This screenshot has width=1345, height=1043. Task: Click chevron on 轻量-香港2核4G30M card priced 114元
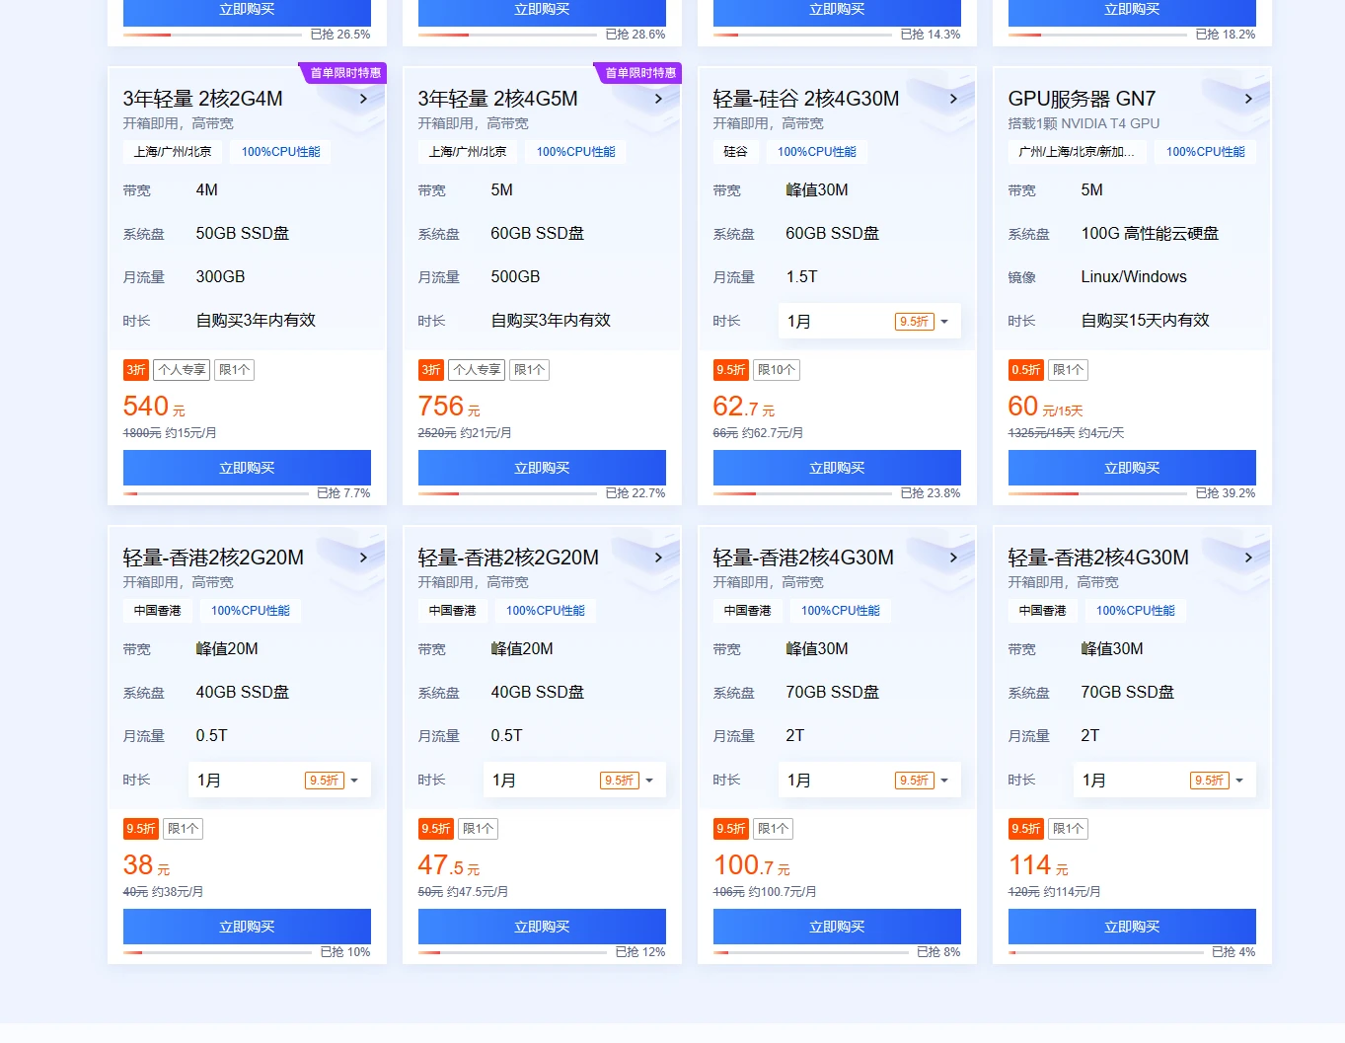click(1248, 558)
